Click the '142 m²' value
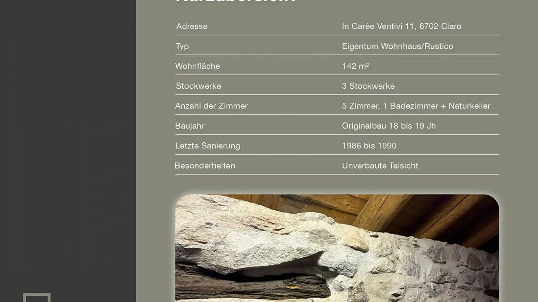The height and width of the screenshot is (302, 538). 355,66
